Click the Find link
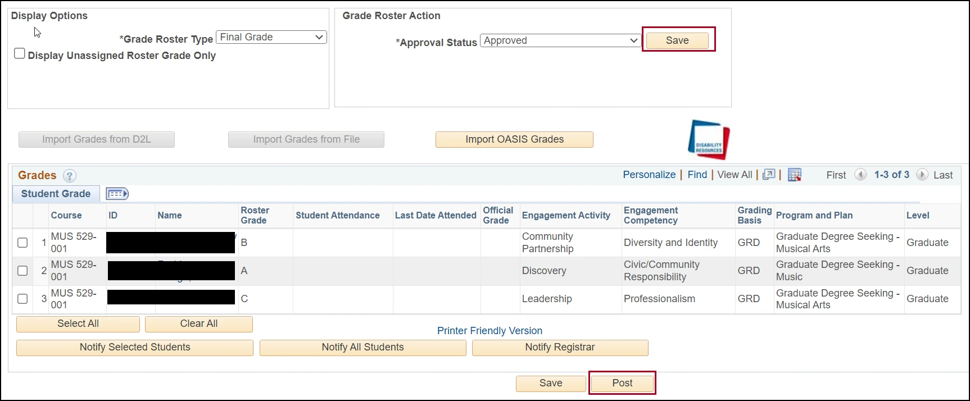Image resolution: width=970 pixels, height=401 pixels. [x=697, y=175]
